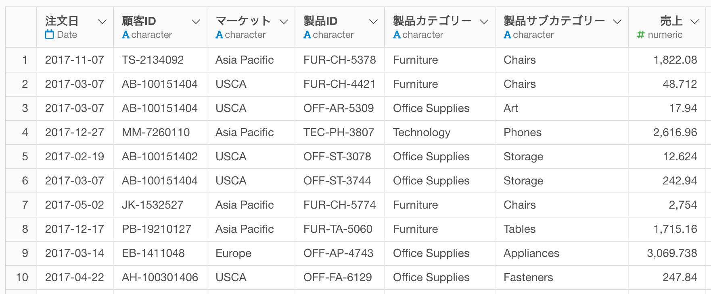
Task: Click the character type icon under マーケット
Action: pyautogui.click(x=219, y=35)
